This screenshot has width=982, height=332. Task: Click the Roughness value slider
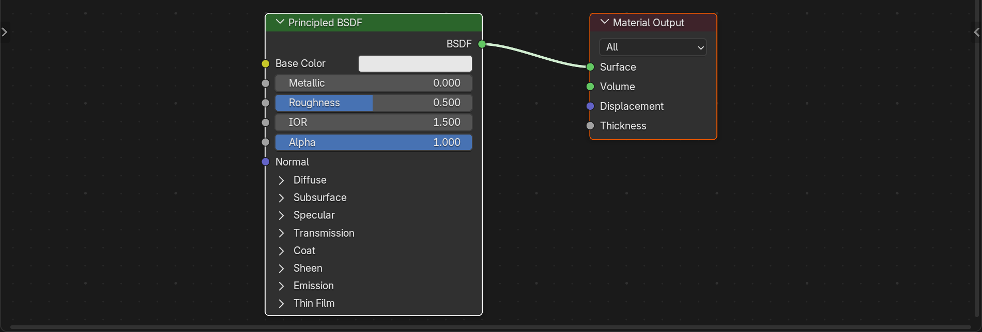tap(373, 103)
